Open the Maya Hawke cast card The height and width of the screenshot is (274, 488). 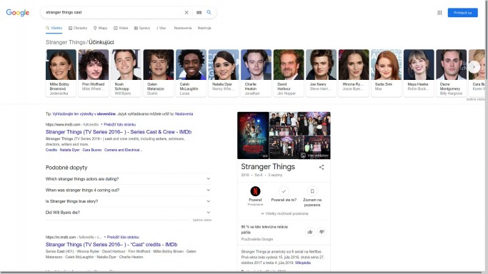419,73
